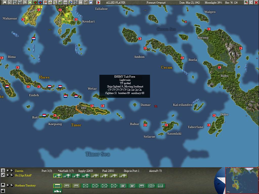The width and height of the screenshot is (259, 194).
Task: Click the minimap yellow view rectangle
Action: [x=236, y=182]
